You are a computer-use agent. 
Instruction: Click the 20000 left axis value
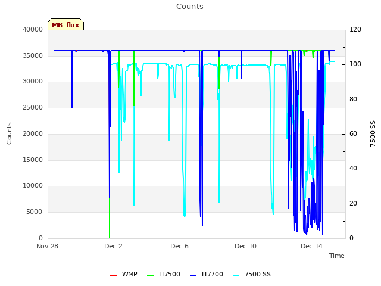[33, 133]
